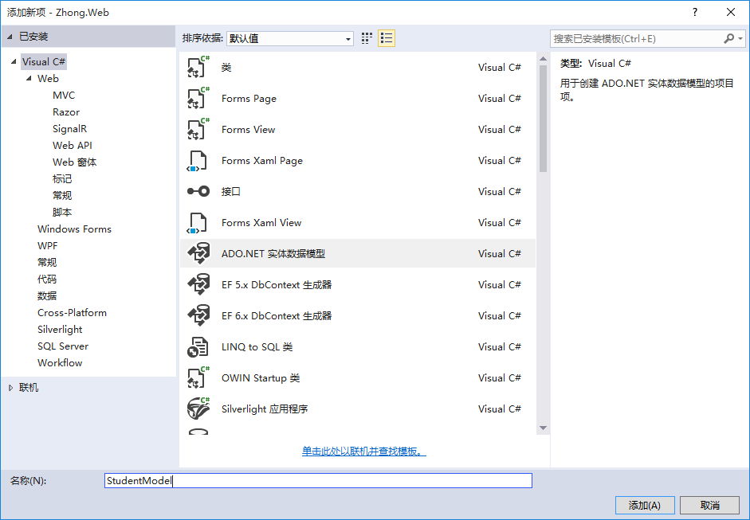The height and width of the screenshot is (520, 750).
Task: Select the ADO.NET entity data model icon
Action: [198, 253]
